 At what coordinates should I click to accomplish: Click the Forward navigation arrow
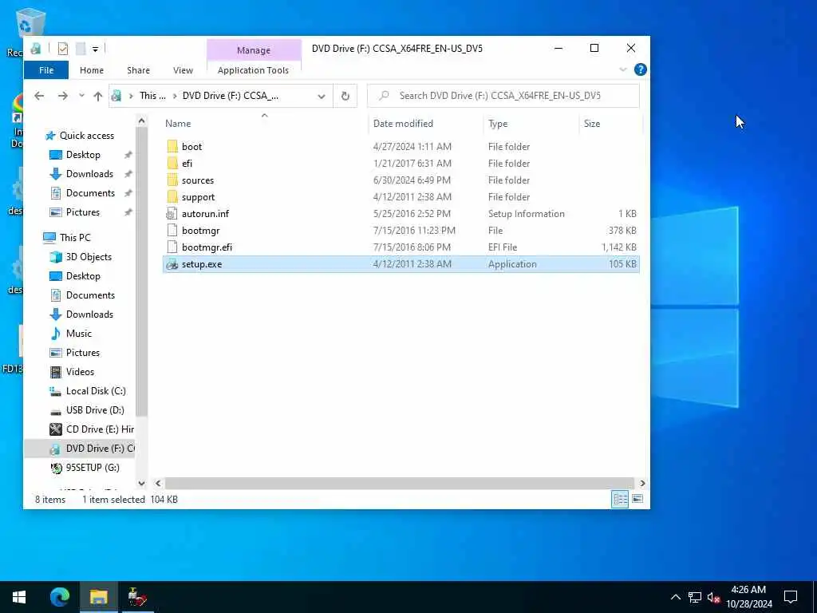click(x=62, y=96)
